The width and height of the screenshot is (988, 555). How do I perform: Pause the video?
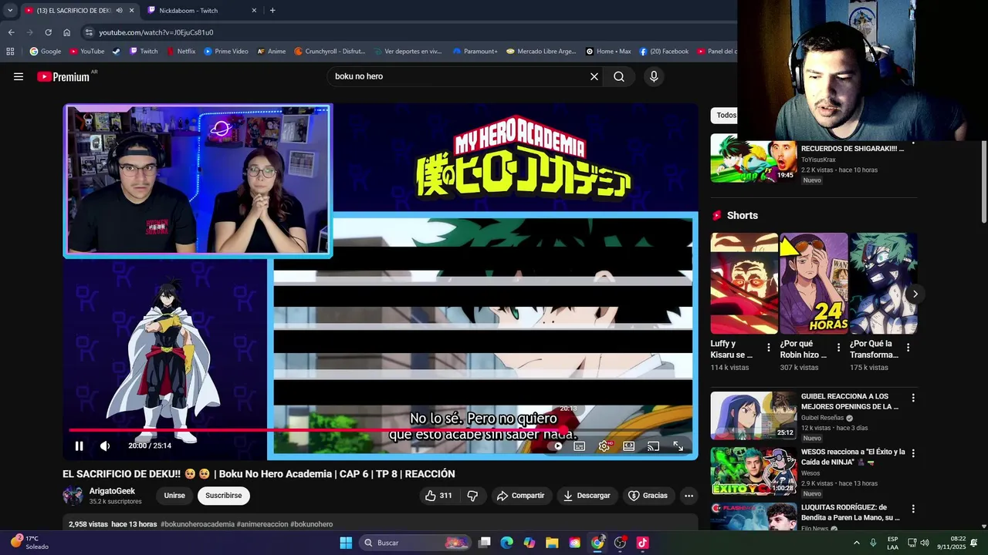pyautogui.click(x=79, y=446)
